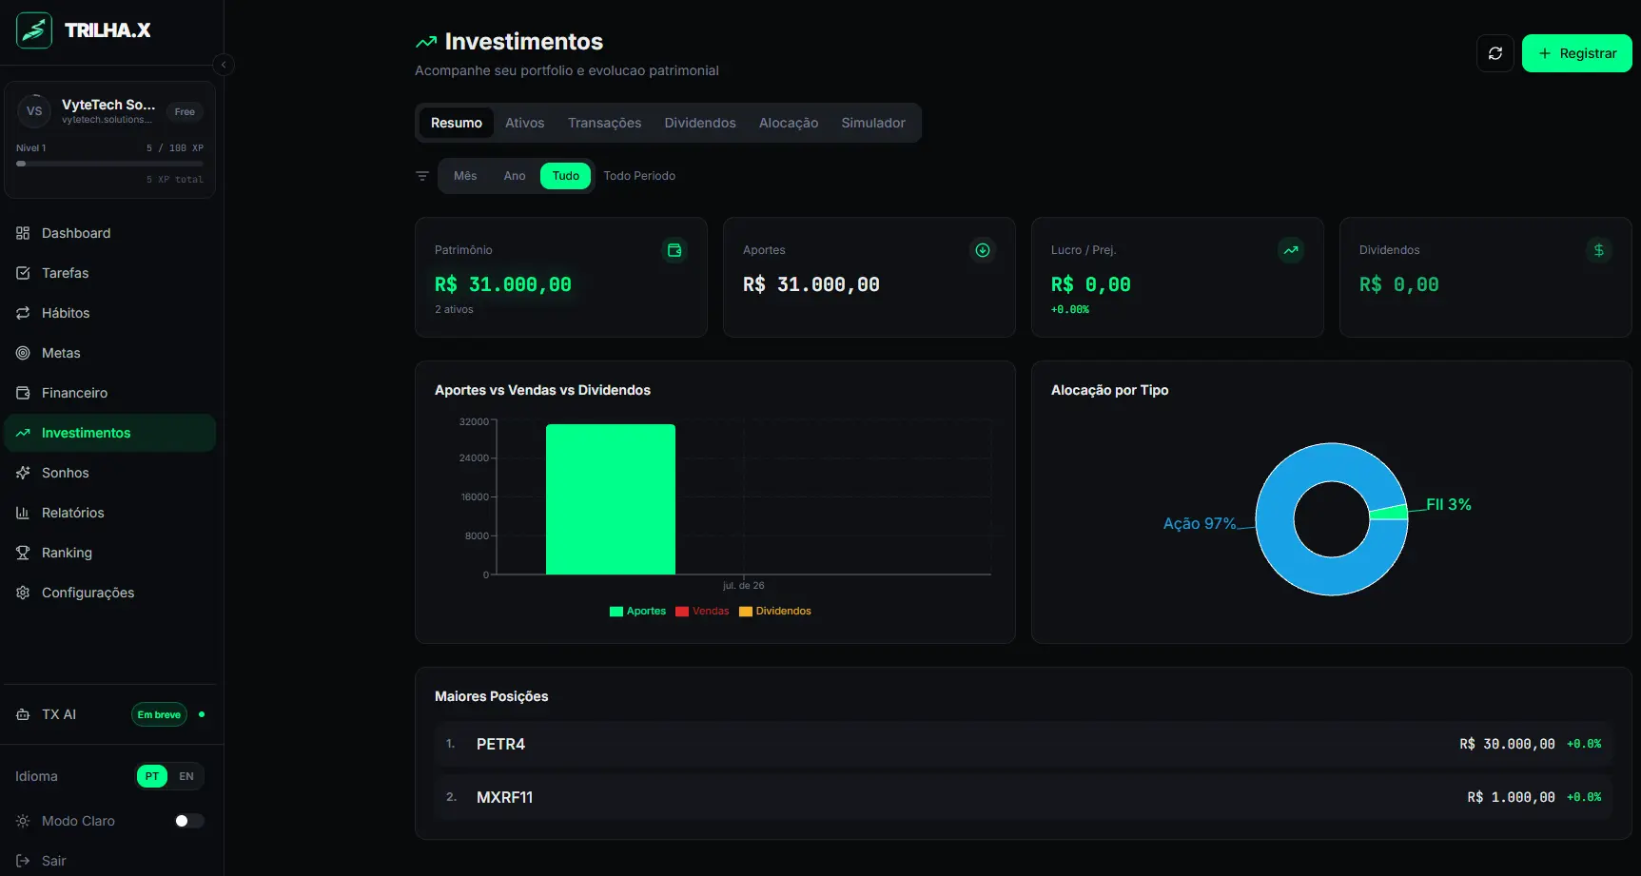This screenshot has width=1641, height=876.
Task: Toggle the Dividendos legend swatch
Action: (746, 612)
